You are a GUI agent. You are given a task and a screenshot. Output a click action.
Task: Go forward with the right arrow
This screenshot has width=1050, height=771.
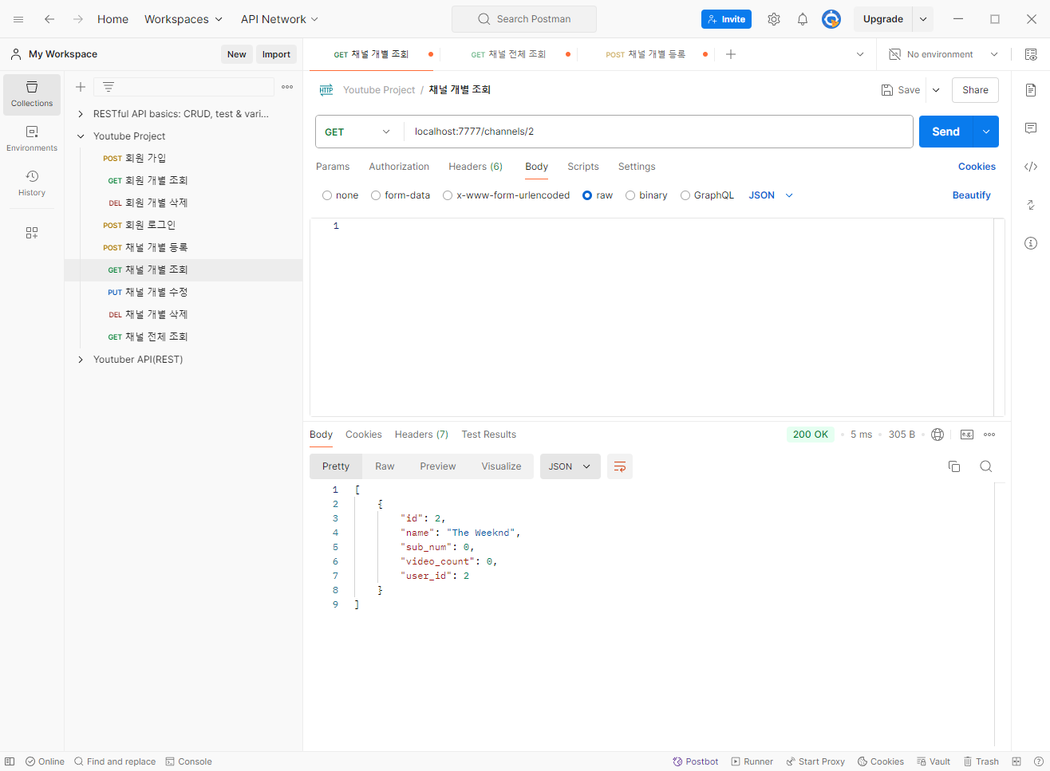click(x=78, y=19)
